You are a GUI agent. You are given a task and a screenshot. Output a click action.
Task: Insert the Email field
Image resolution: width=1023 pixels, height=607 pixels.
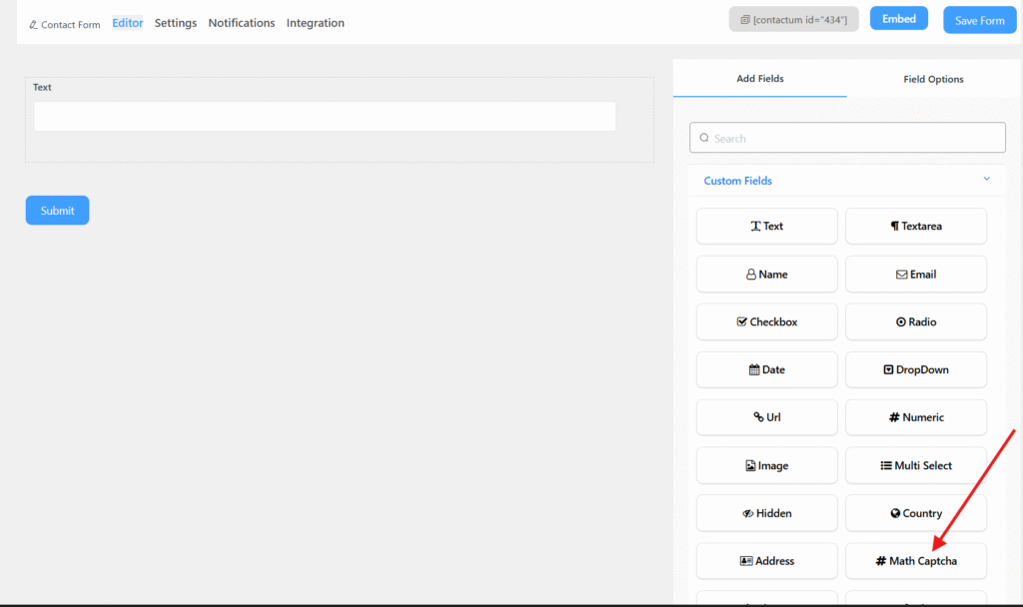[x=915, y=275]
